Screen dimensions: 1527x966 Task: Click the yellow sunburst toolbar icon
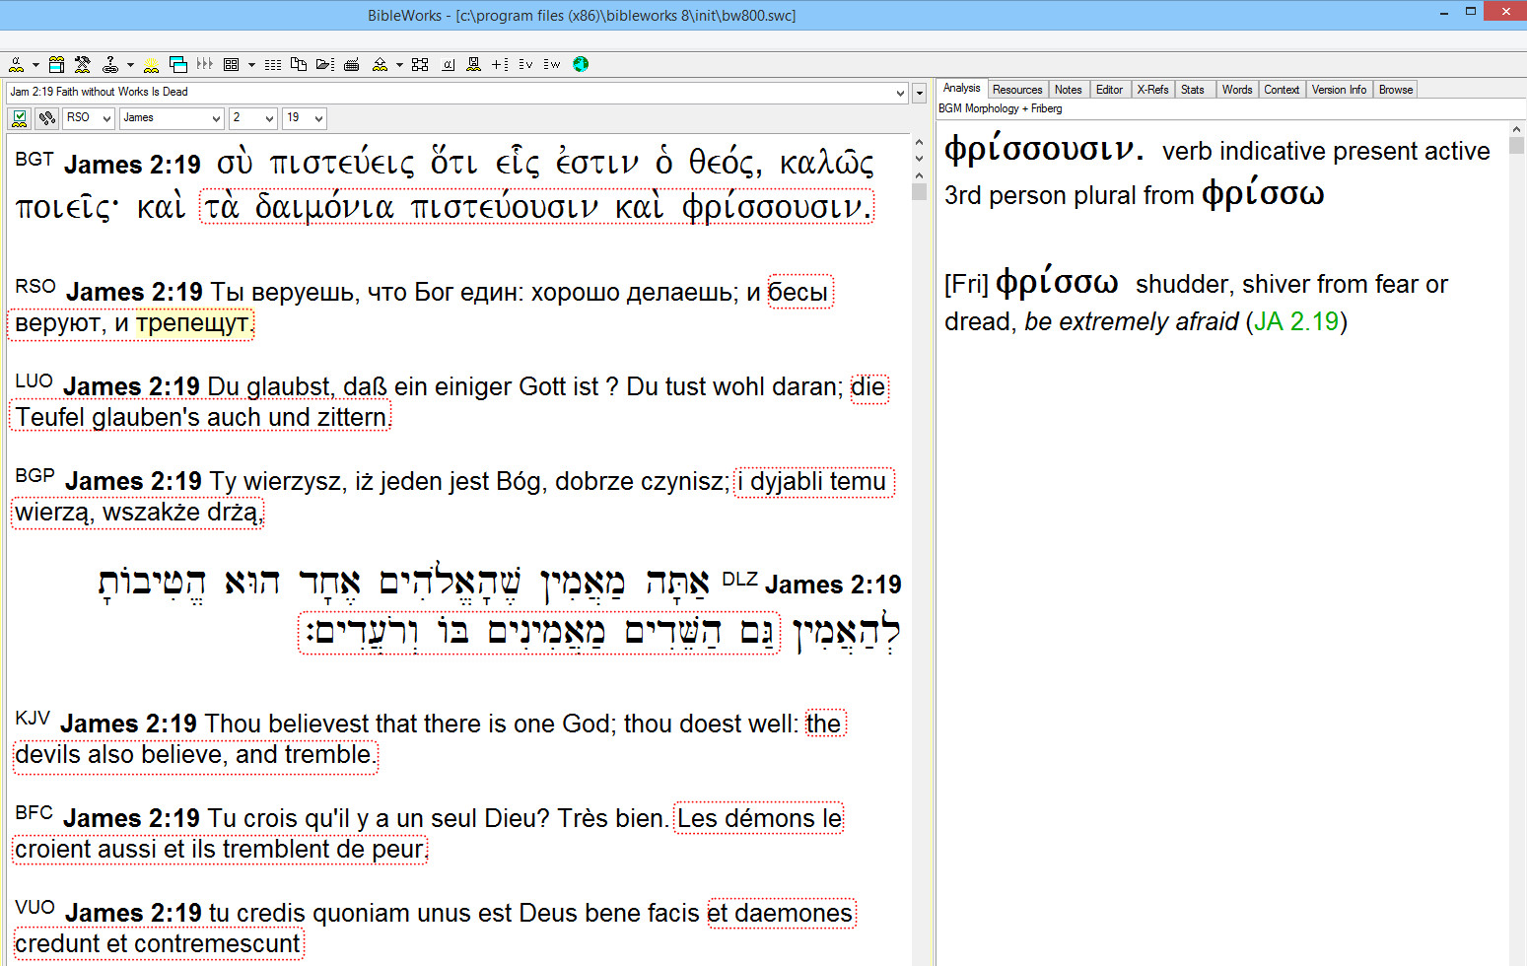tap(151, 64)
